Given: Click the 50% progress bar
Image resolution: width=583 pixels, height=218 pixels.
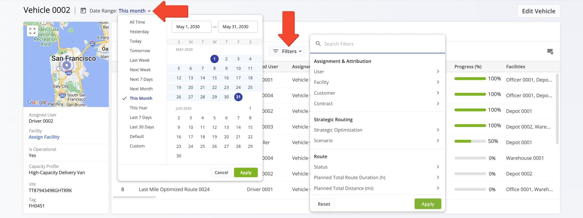Looking at the screenshot, I should 470,141.
